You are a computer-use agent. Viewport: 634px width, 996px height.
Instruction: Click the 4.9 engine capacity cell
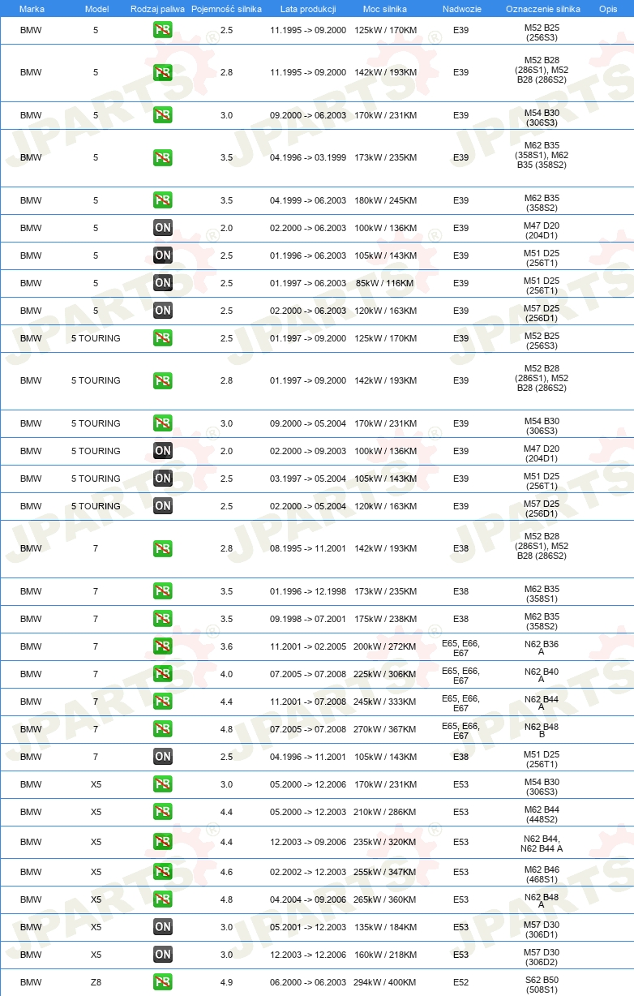226,982
